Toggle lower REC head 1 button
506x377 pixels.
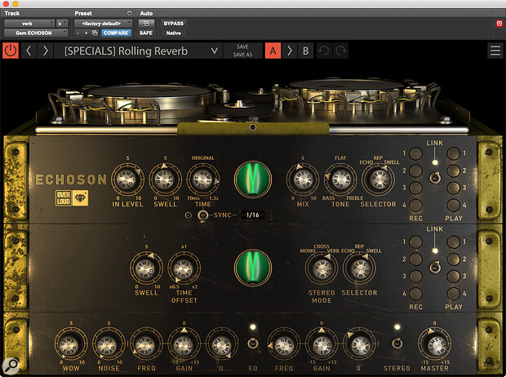tap(415, 242)
